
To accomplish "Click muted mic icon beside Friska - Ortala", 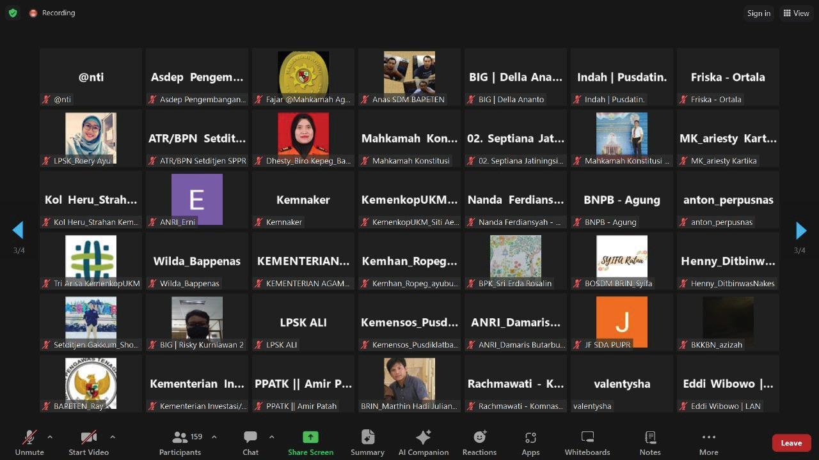I will pyautogui.click(x=683, y=99).
